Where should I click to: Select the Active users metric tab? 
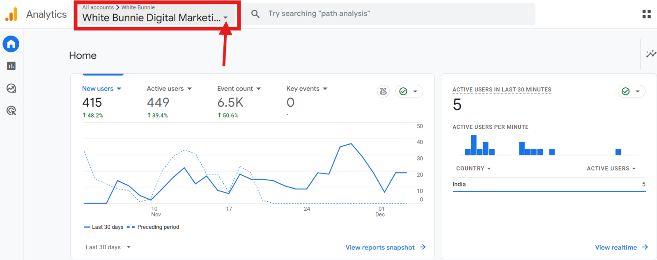169,89
